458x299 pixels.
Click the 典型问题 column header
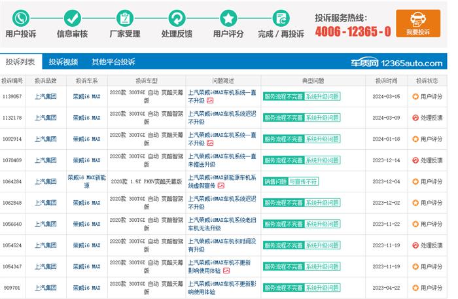point(313,80)
